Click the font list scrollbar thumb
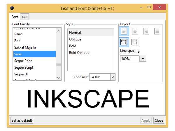This screenshot has width=175, height=131. pos(59,65)
